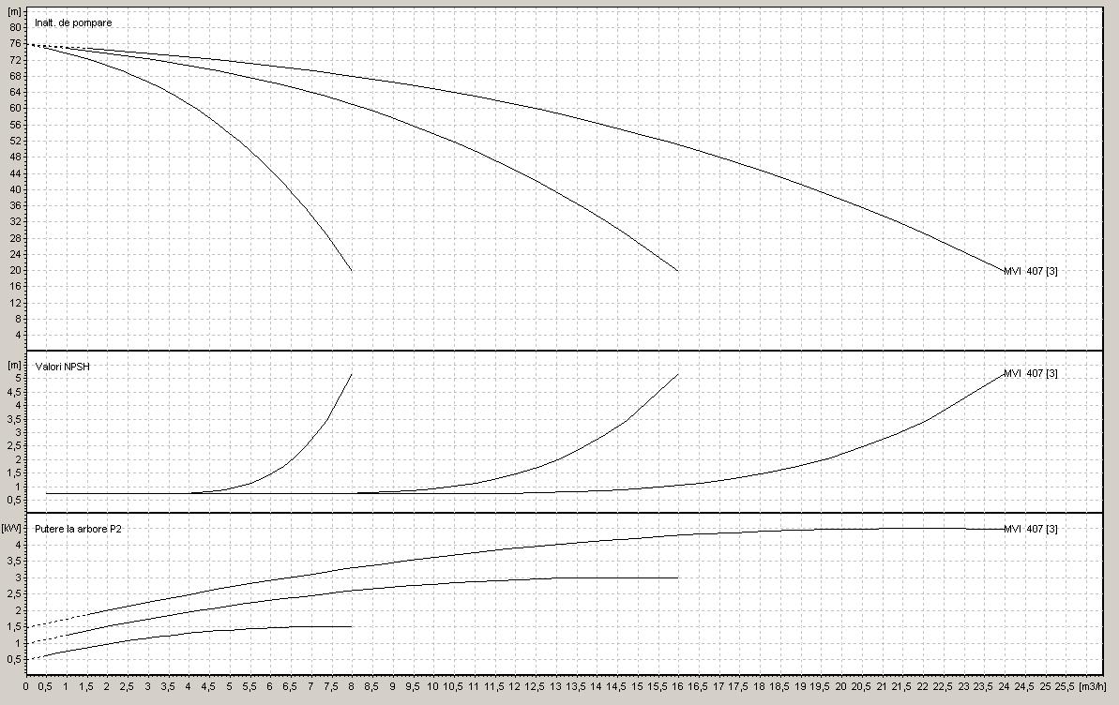Select the MVI 407 [3] label in the head chart
The image size is (1119, 705).
point(1030,271)
